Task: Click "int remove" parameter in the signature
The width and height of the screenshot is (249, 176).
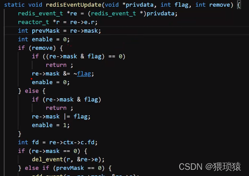Action: 212,5
